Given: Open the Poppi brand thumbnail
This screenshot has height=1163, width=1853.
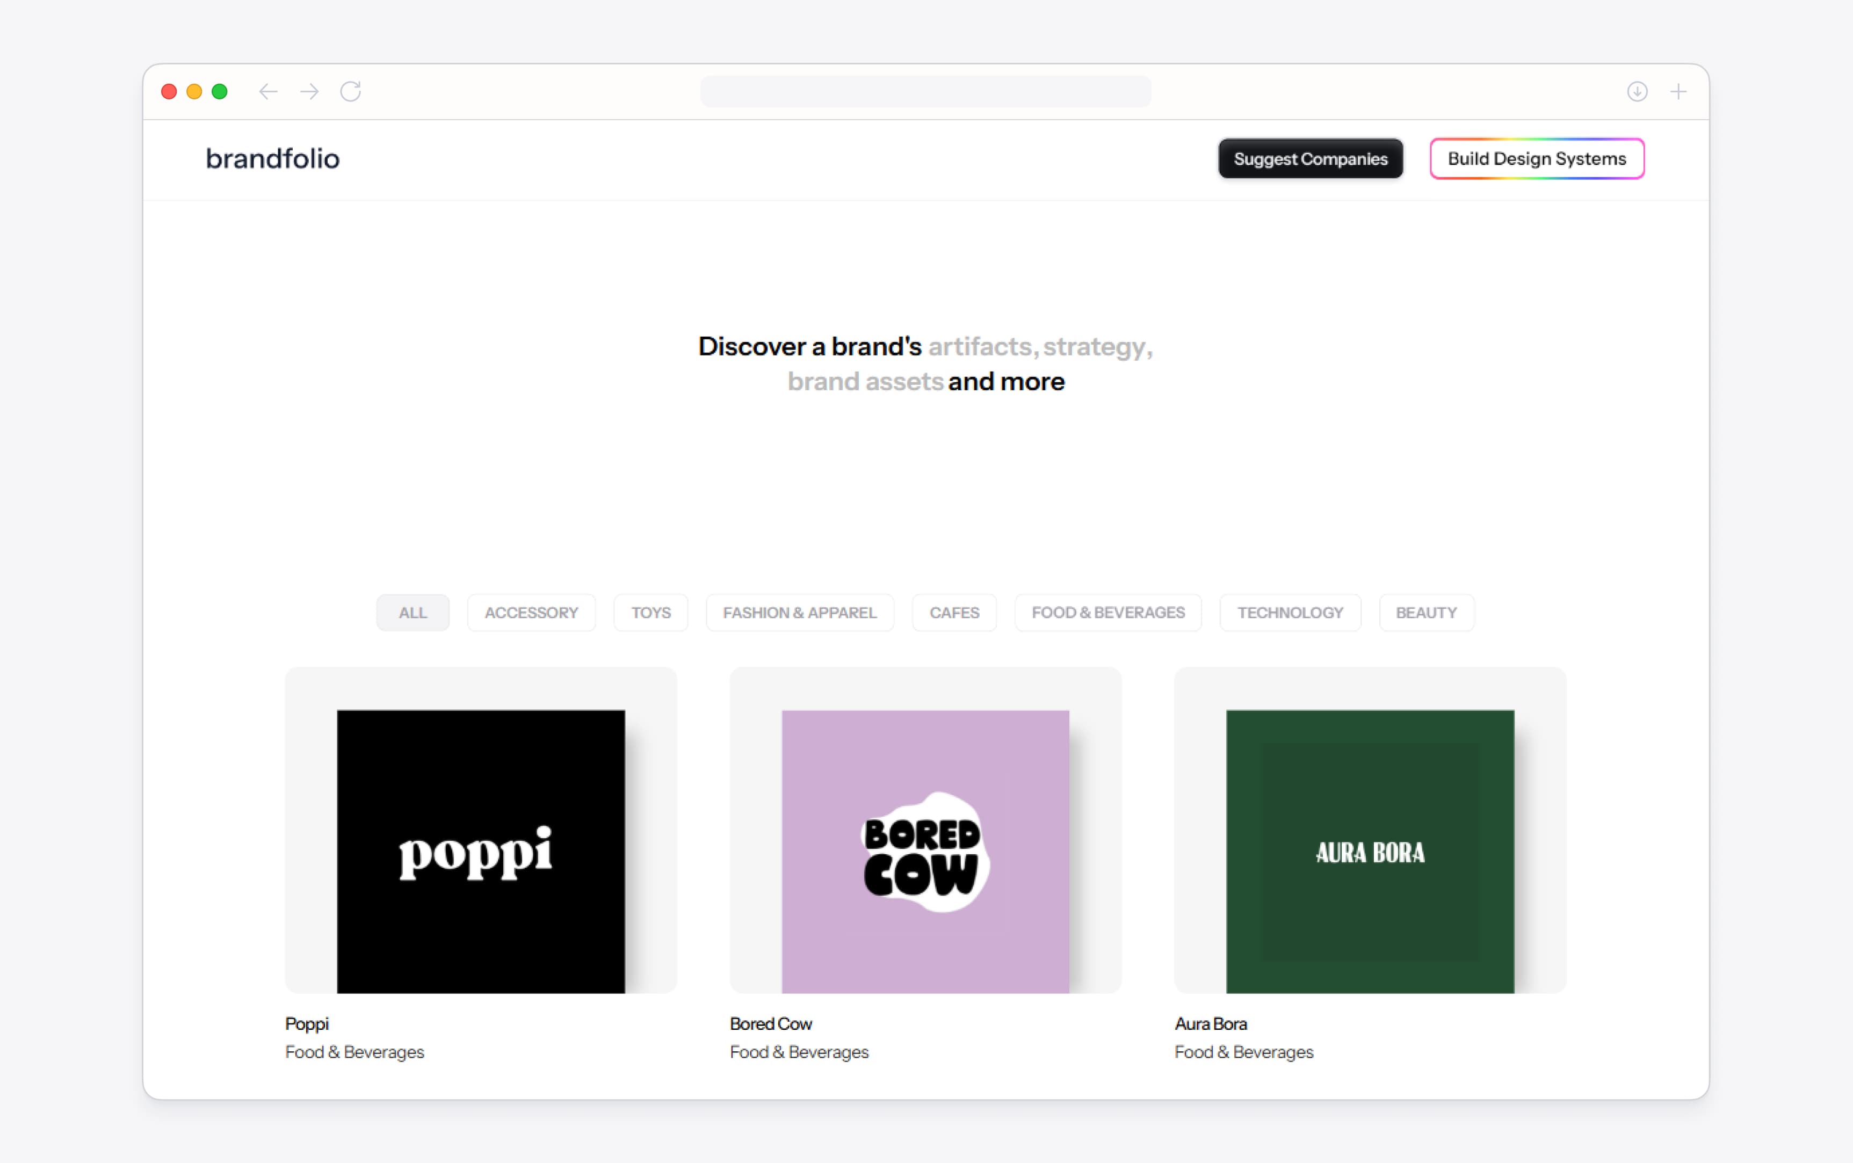Looking at the screenshot, I should coord(481,830).
